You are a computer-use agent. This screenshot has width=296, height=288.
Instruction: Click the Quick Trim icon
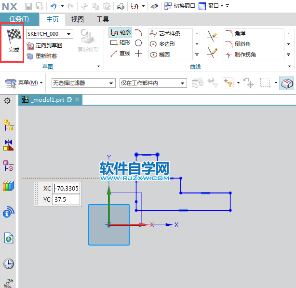point(212,36)
